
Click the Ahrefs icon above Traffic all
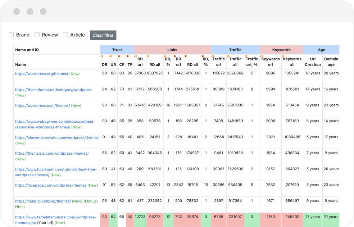point(228,56)
